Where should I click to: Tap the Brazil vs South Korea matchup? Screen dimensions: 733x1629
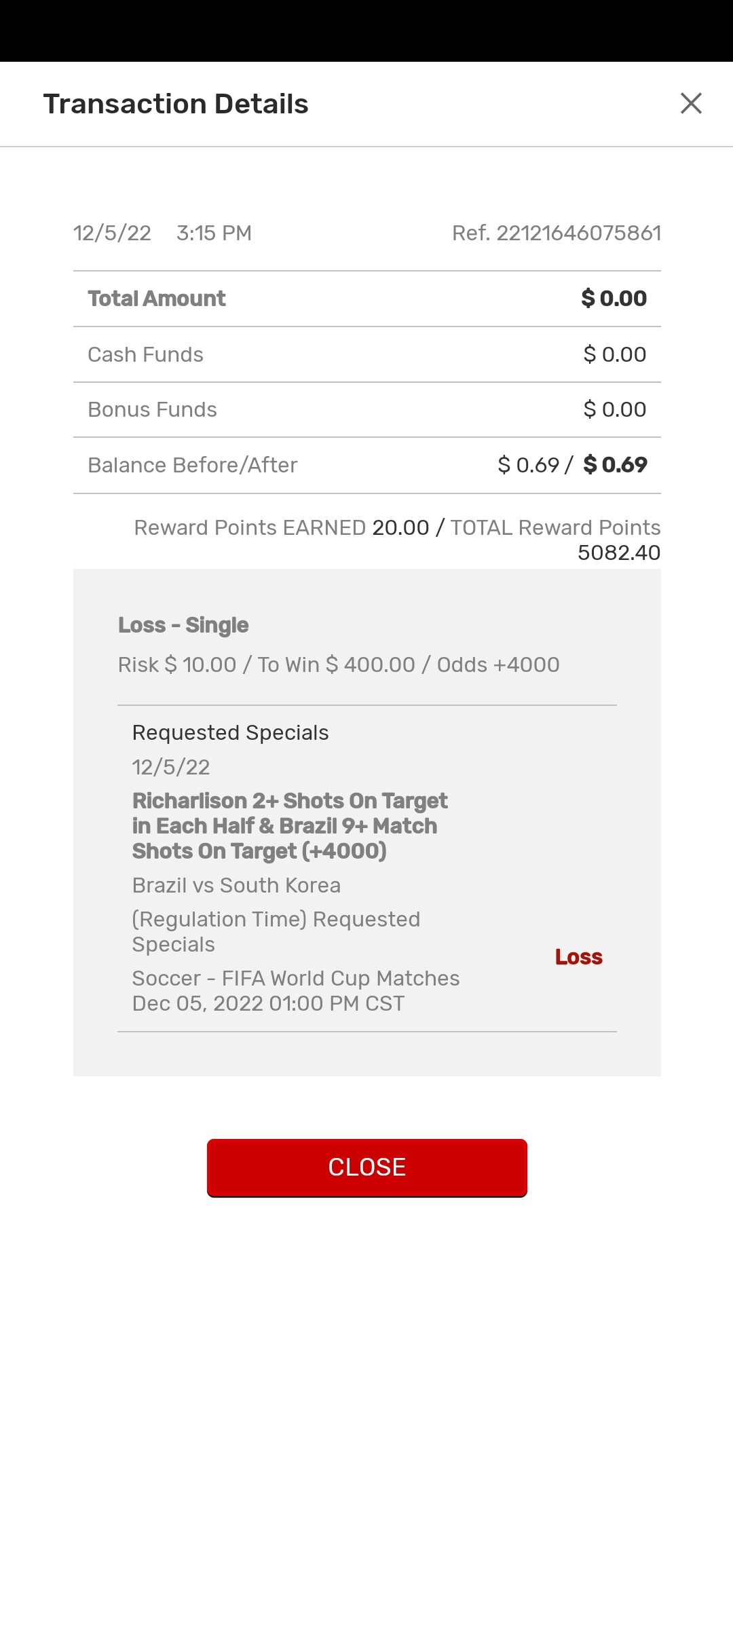pos(236,885)
